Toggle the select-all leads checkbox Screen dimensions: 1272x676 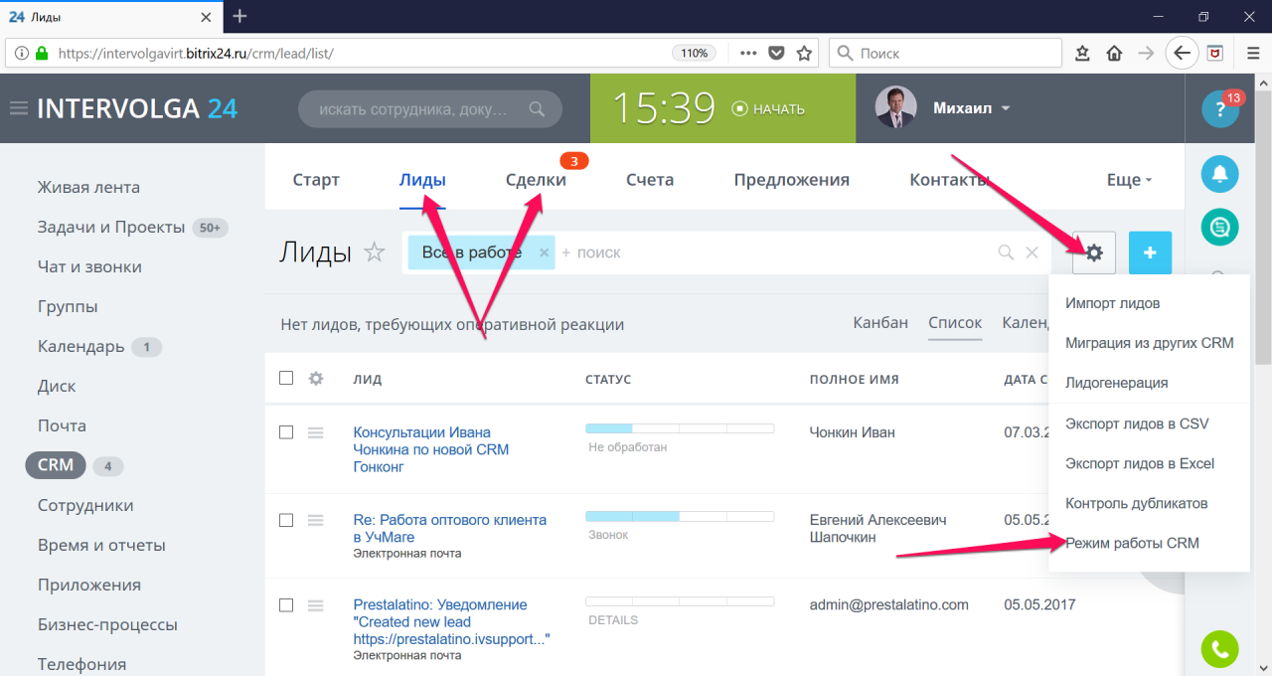coord(286,378)
